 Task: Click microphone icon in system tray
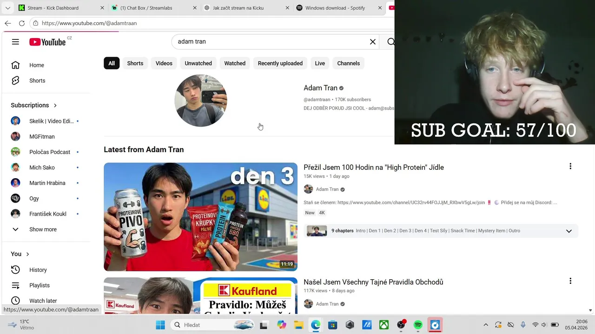coord(523,325)
